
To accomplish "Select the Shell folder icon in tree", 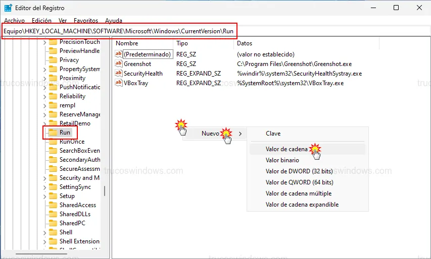I will coord(52,232).
